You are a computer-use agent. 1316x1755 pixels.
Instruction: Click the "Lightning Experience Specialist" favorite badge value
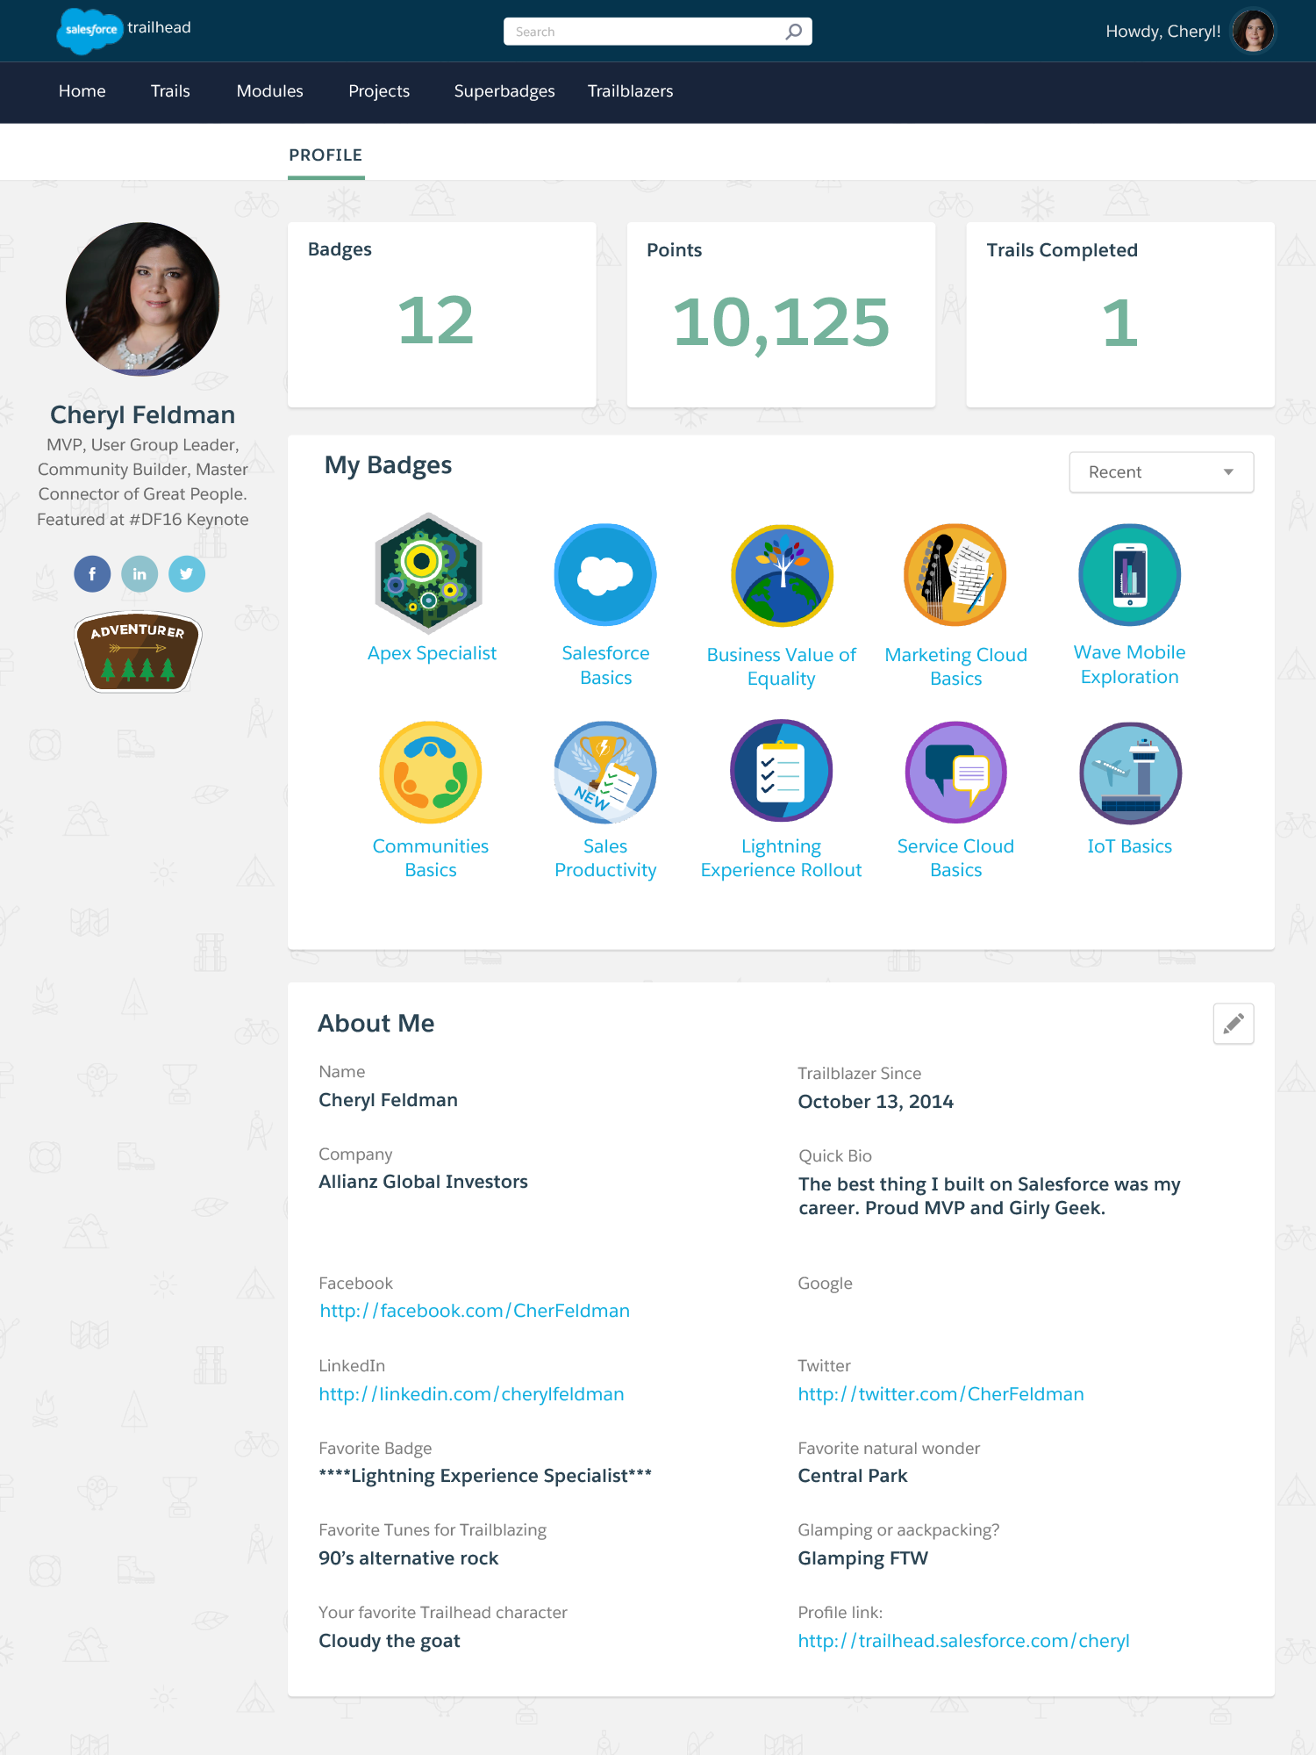point(485,1476)
